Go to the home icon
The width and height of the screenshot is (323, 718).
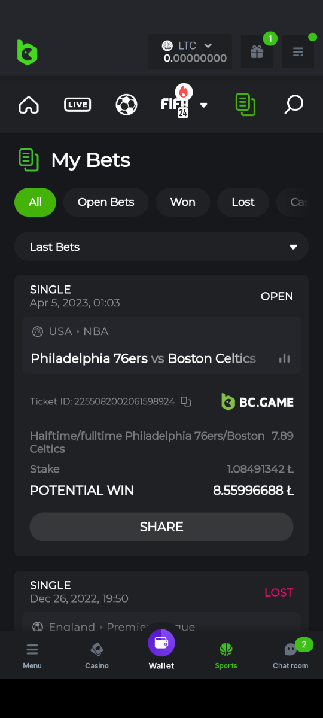[x=29, y=105]
